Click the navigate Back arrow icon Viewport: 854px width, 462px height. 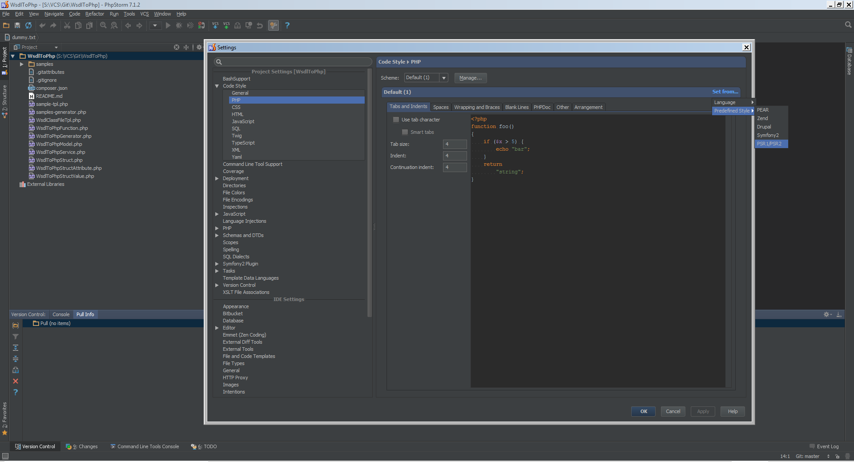pyautogui.click(x=128, y=25)
